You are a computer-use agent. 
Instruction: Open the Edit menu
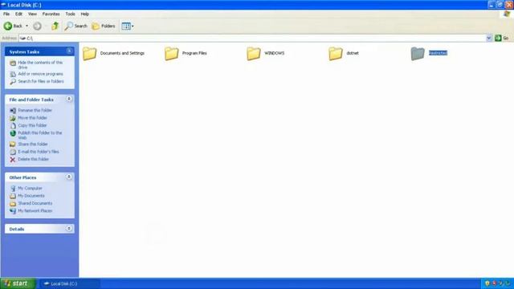click(18, 14)
